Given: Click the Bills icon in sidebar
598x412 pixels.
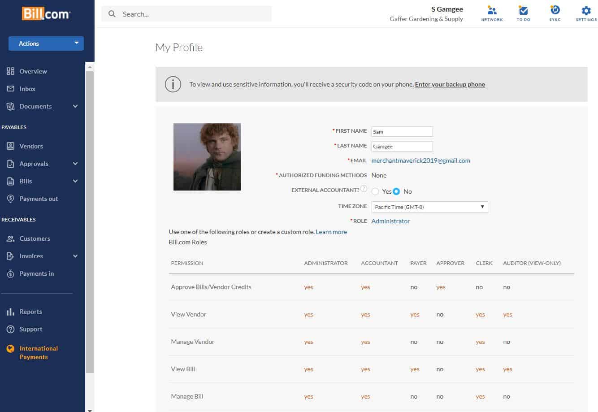Looking at the screenshot, I should [10, 181].
